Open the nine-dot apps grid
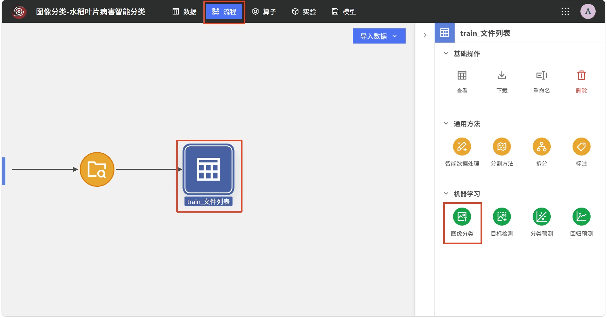The height and width of the screenshot is (318, 607). tap(565, 12)
